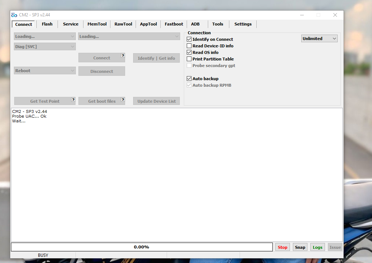Click the Snap button

(x=300, y=247)
